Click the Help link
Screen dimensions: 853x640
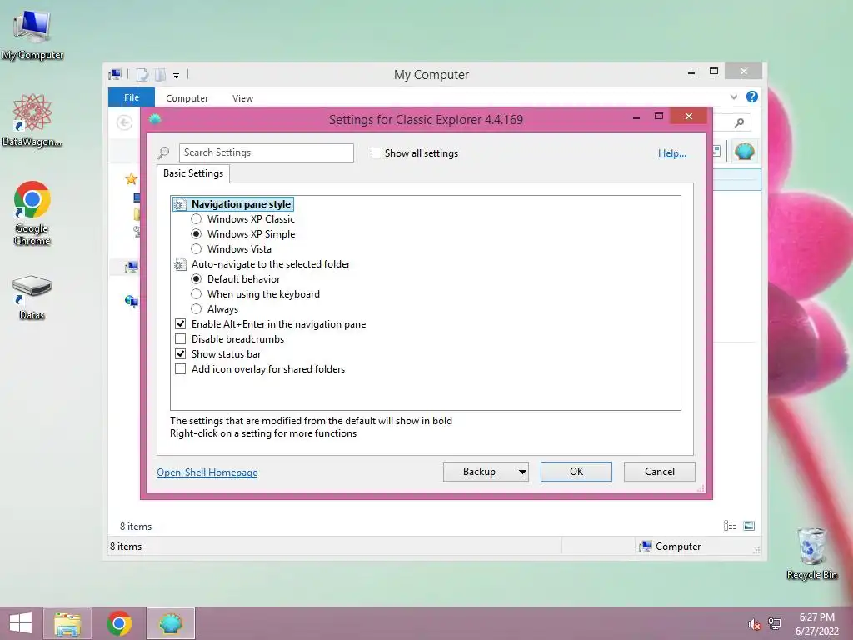tap(672, 153)
